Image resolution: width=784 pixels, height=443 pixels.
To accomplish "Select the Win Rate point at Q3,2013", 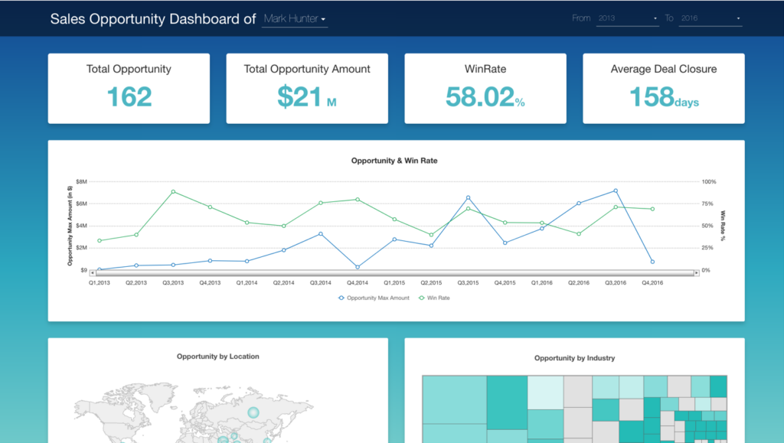I will (173, 192).
